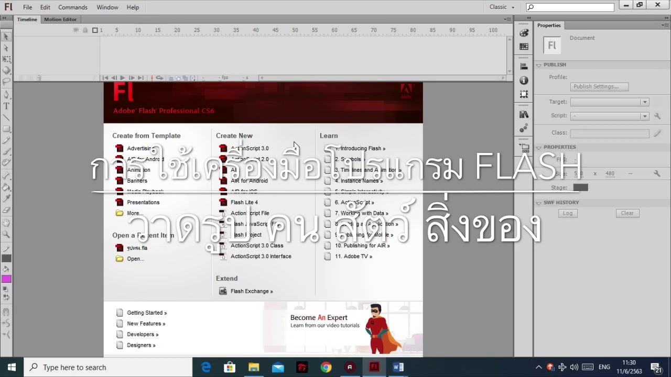This screenshot has height=377, width=671.
Task: Select the Line tool
Action: point(6,118)
